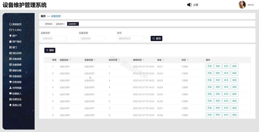
Task: Click the 公告 megaphone icon
Action: point(189,5)
